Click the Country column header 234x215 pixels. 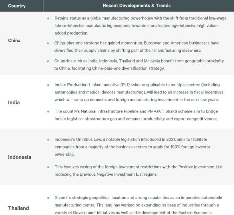pos(17,6)
